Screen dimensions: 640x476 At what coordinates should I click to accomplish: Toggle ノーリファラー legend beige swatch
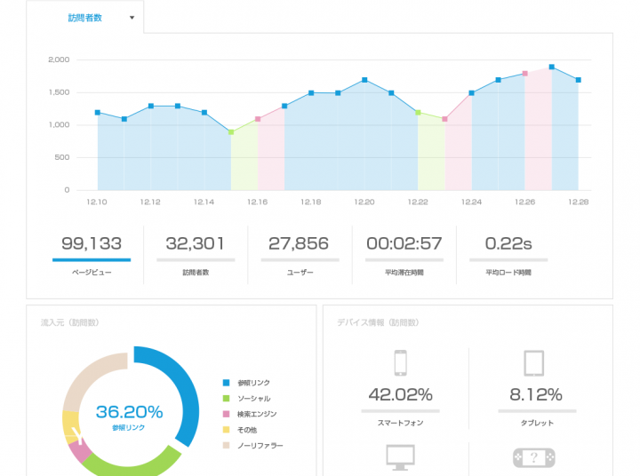[x=227, y=445]
